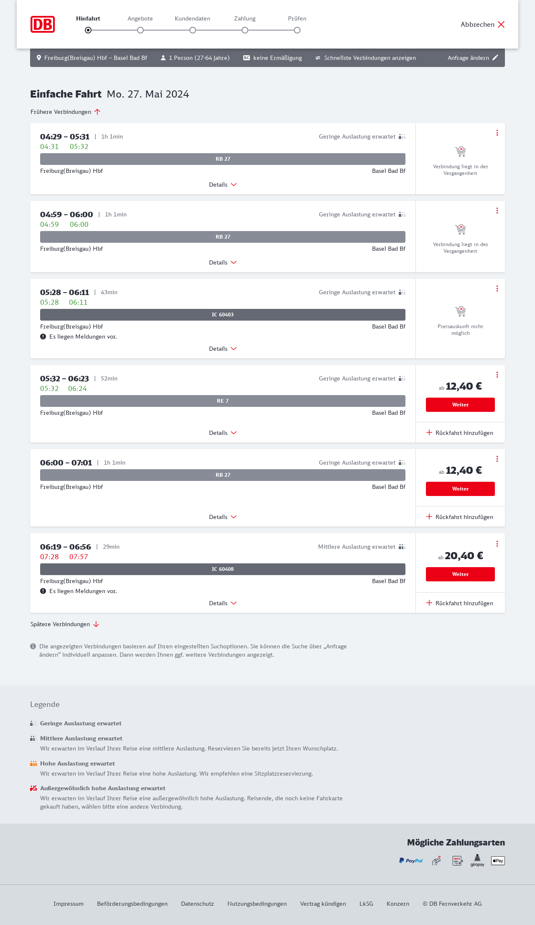Select the Zahlung step circle
Viewport: 535px width, 925px height.
[245, 30]
